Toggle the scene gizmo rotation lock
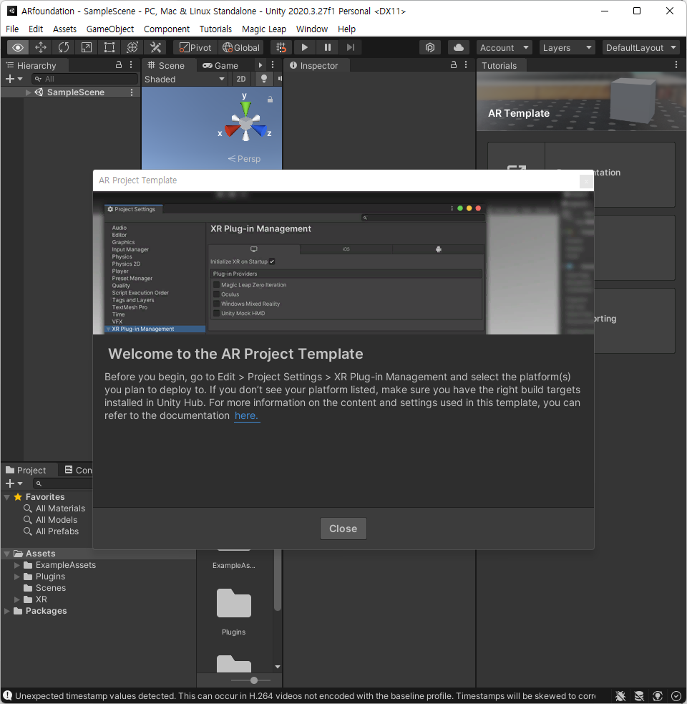This screenshot has height=704, width=687. click(x=270, y=100)
